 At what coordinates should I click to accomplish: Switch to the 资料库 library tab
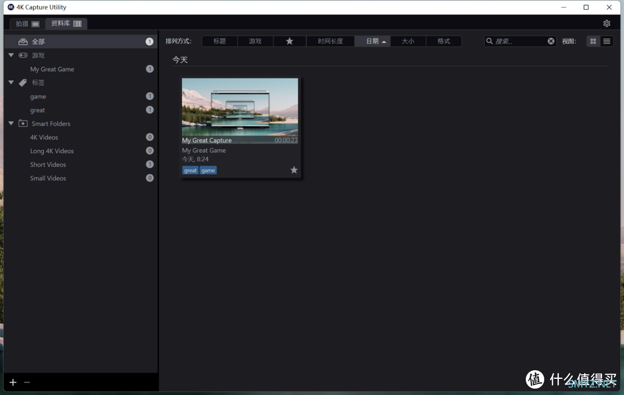tap(66, 24)
